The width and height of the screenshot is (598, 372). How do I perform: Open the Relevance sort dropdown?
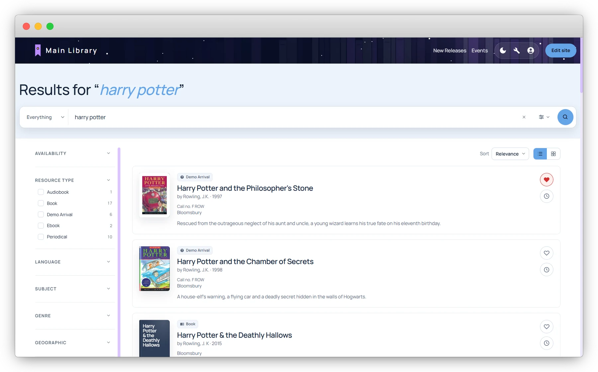[510, 154]
